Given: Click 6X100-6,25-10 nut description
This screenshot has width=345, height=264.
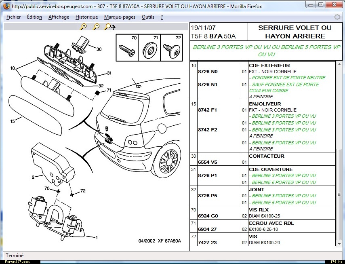Looking at the screenshot, I should pyautogui.click(x=263, y=229).
